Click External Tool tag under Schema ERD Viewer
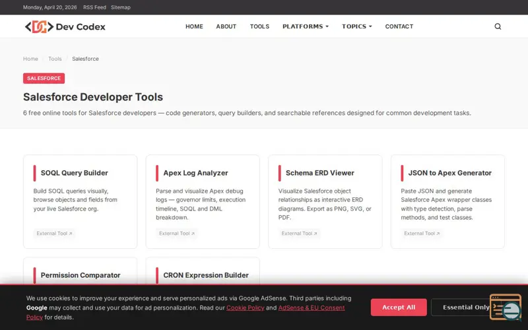Screen dimensions: 528x330 point(300,234)
